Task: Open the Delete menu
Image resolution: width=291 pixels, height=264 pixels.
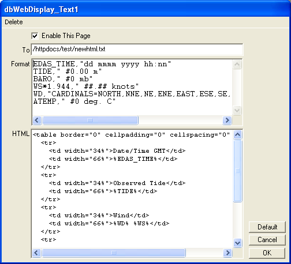Action: (14, 22)
